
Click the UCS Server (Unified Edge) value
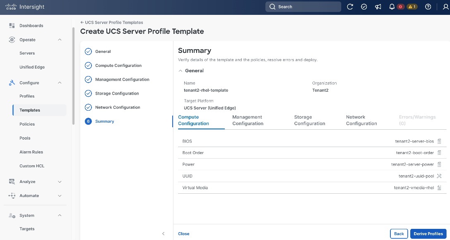pos(210,108)
